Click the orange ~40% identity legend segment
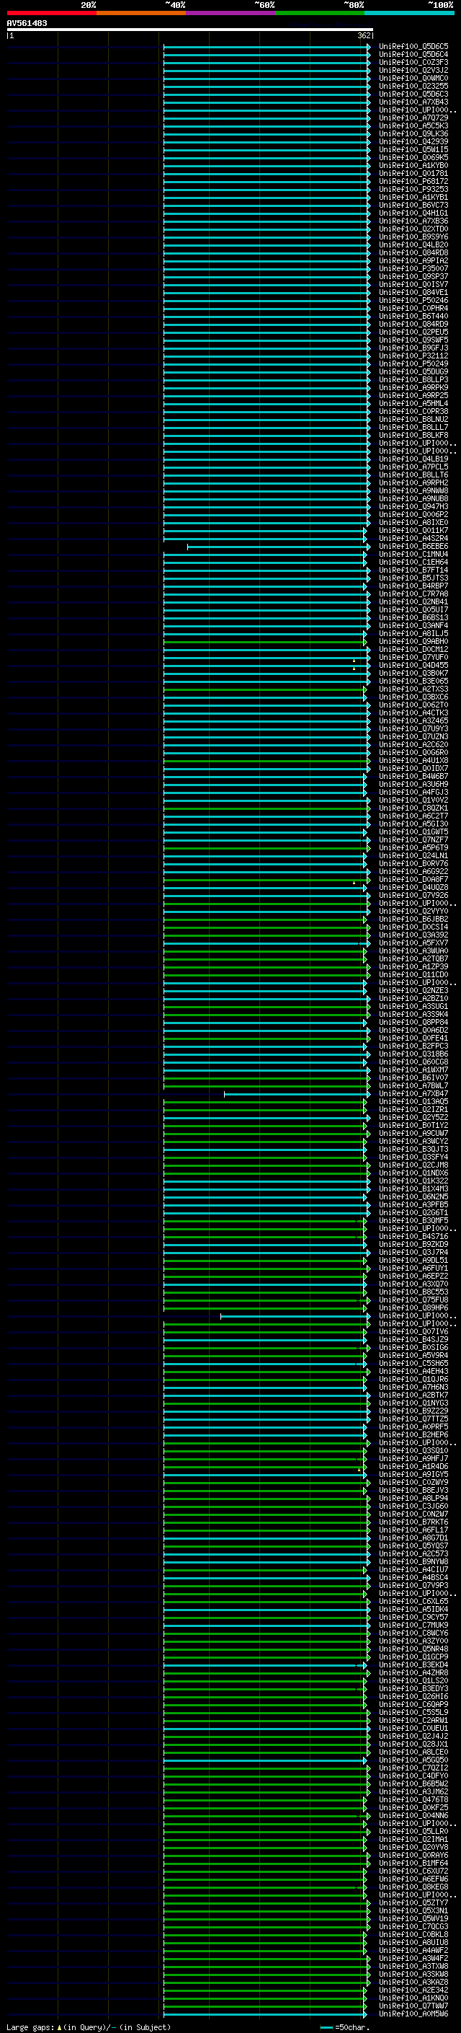Viewport: 461px width, 2033px height. (x=141, y=13)
